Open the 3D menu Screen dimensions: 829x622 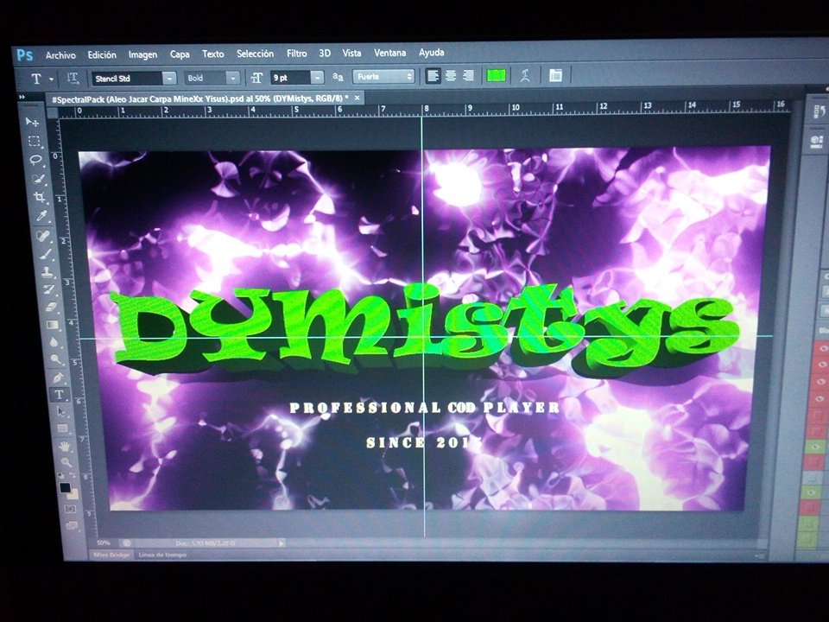point(325,53)
